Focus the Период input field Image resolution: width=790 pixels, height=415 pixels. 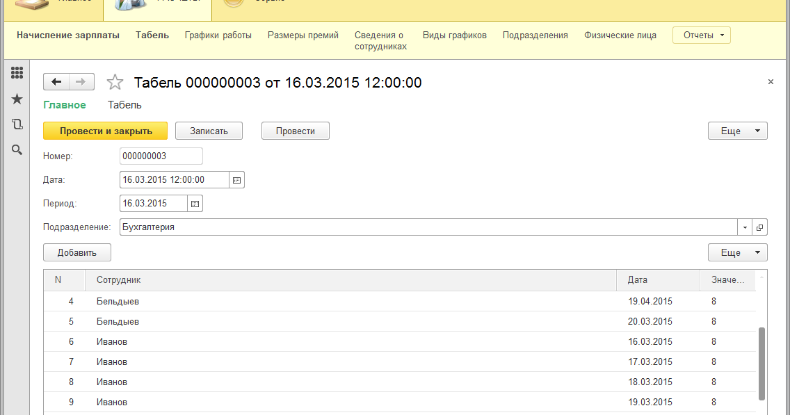point(153,204)
